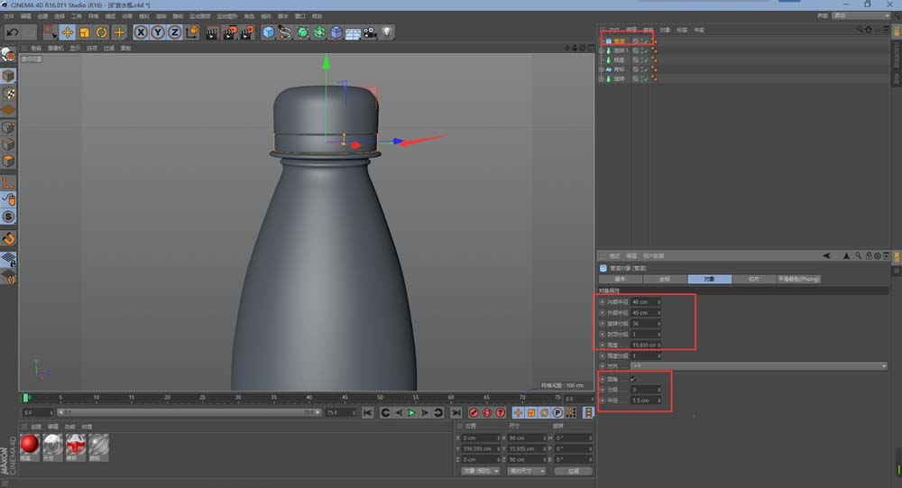Click the 应用 (Apply) button
Viewport: 902px width, 488px height.
(573, 471)
